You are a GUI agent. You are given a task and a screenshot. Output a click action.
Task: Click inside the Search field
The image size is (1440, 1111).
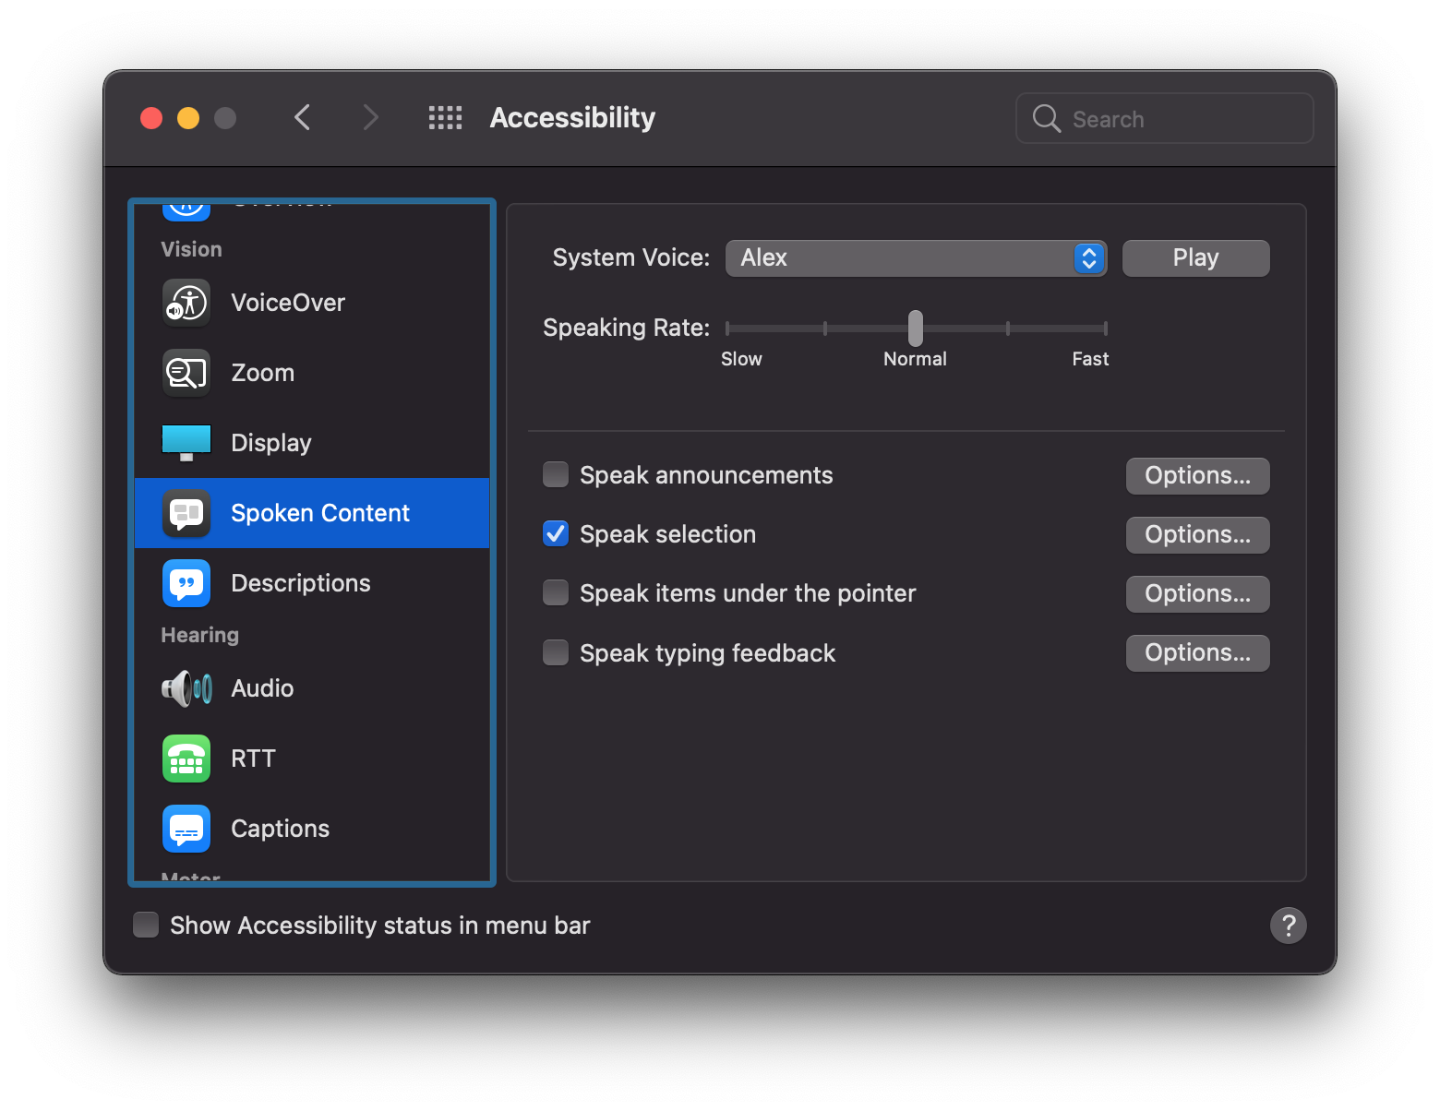1165,118
